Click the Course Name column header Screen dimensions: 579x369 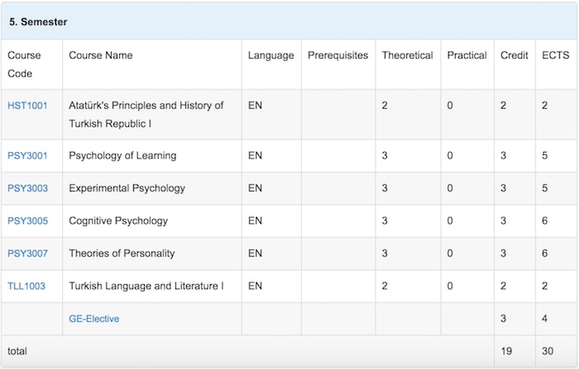click(100, 55)
